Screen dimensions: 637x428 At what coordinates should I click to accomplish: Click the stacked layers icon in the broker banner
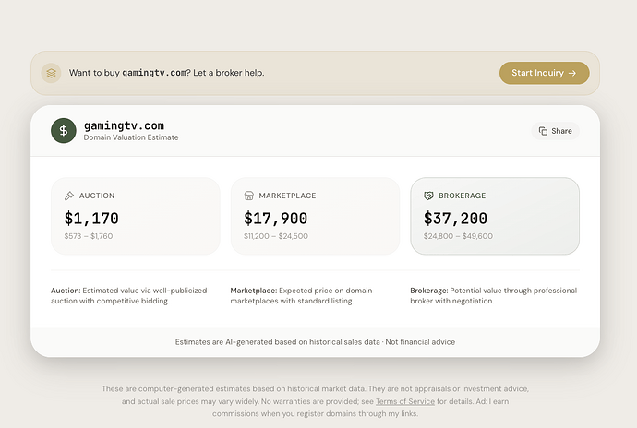[x=52, y=73]
